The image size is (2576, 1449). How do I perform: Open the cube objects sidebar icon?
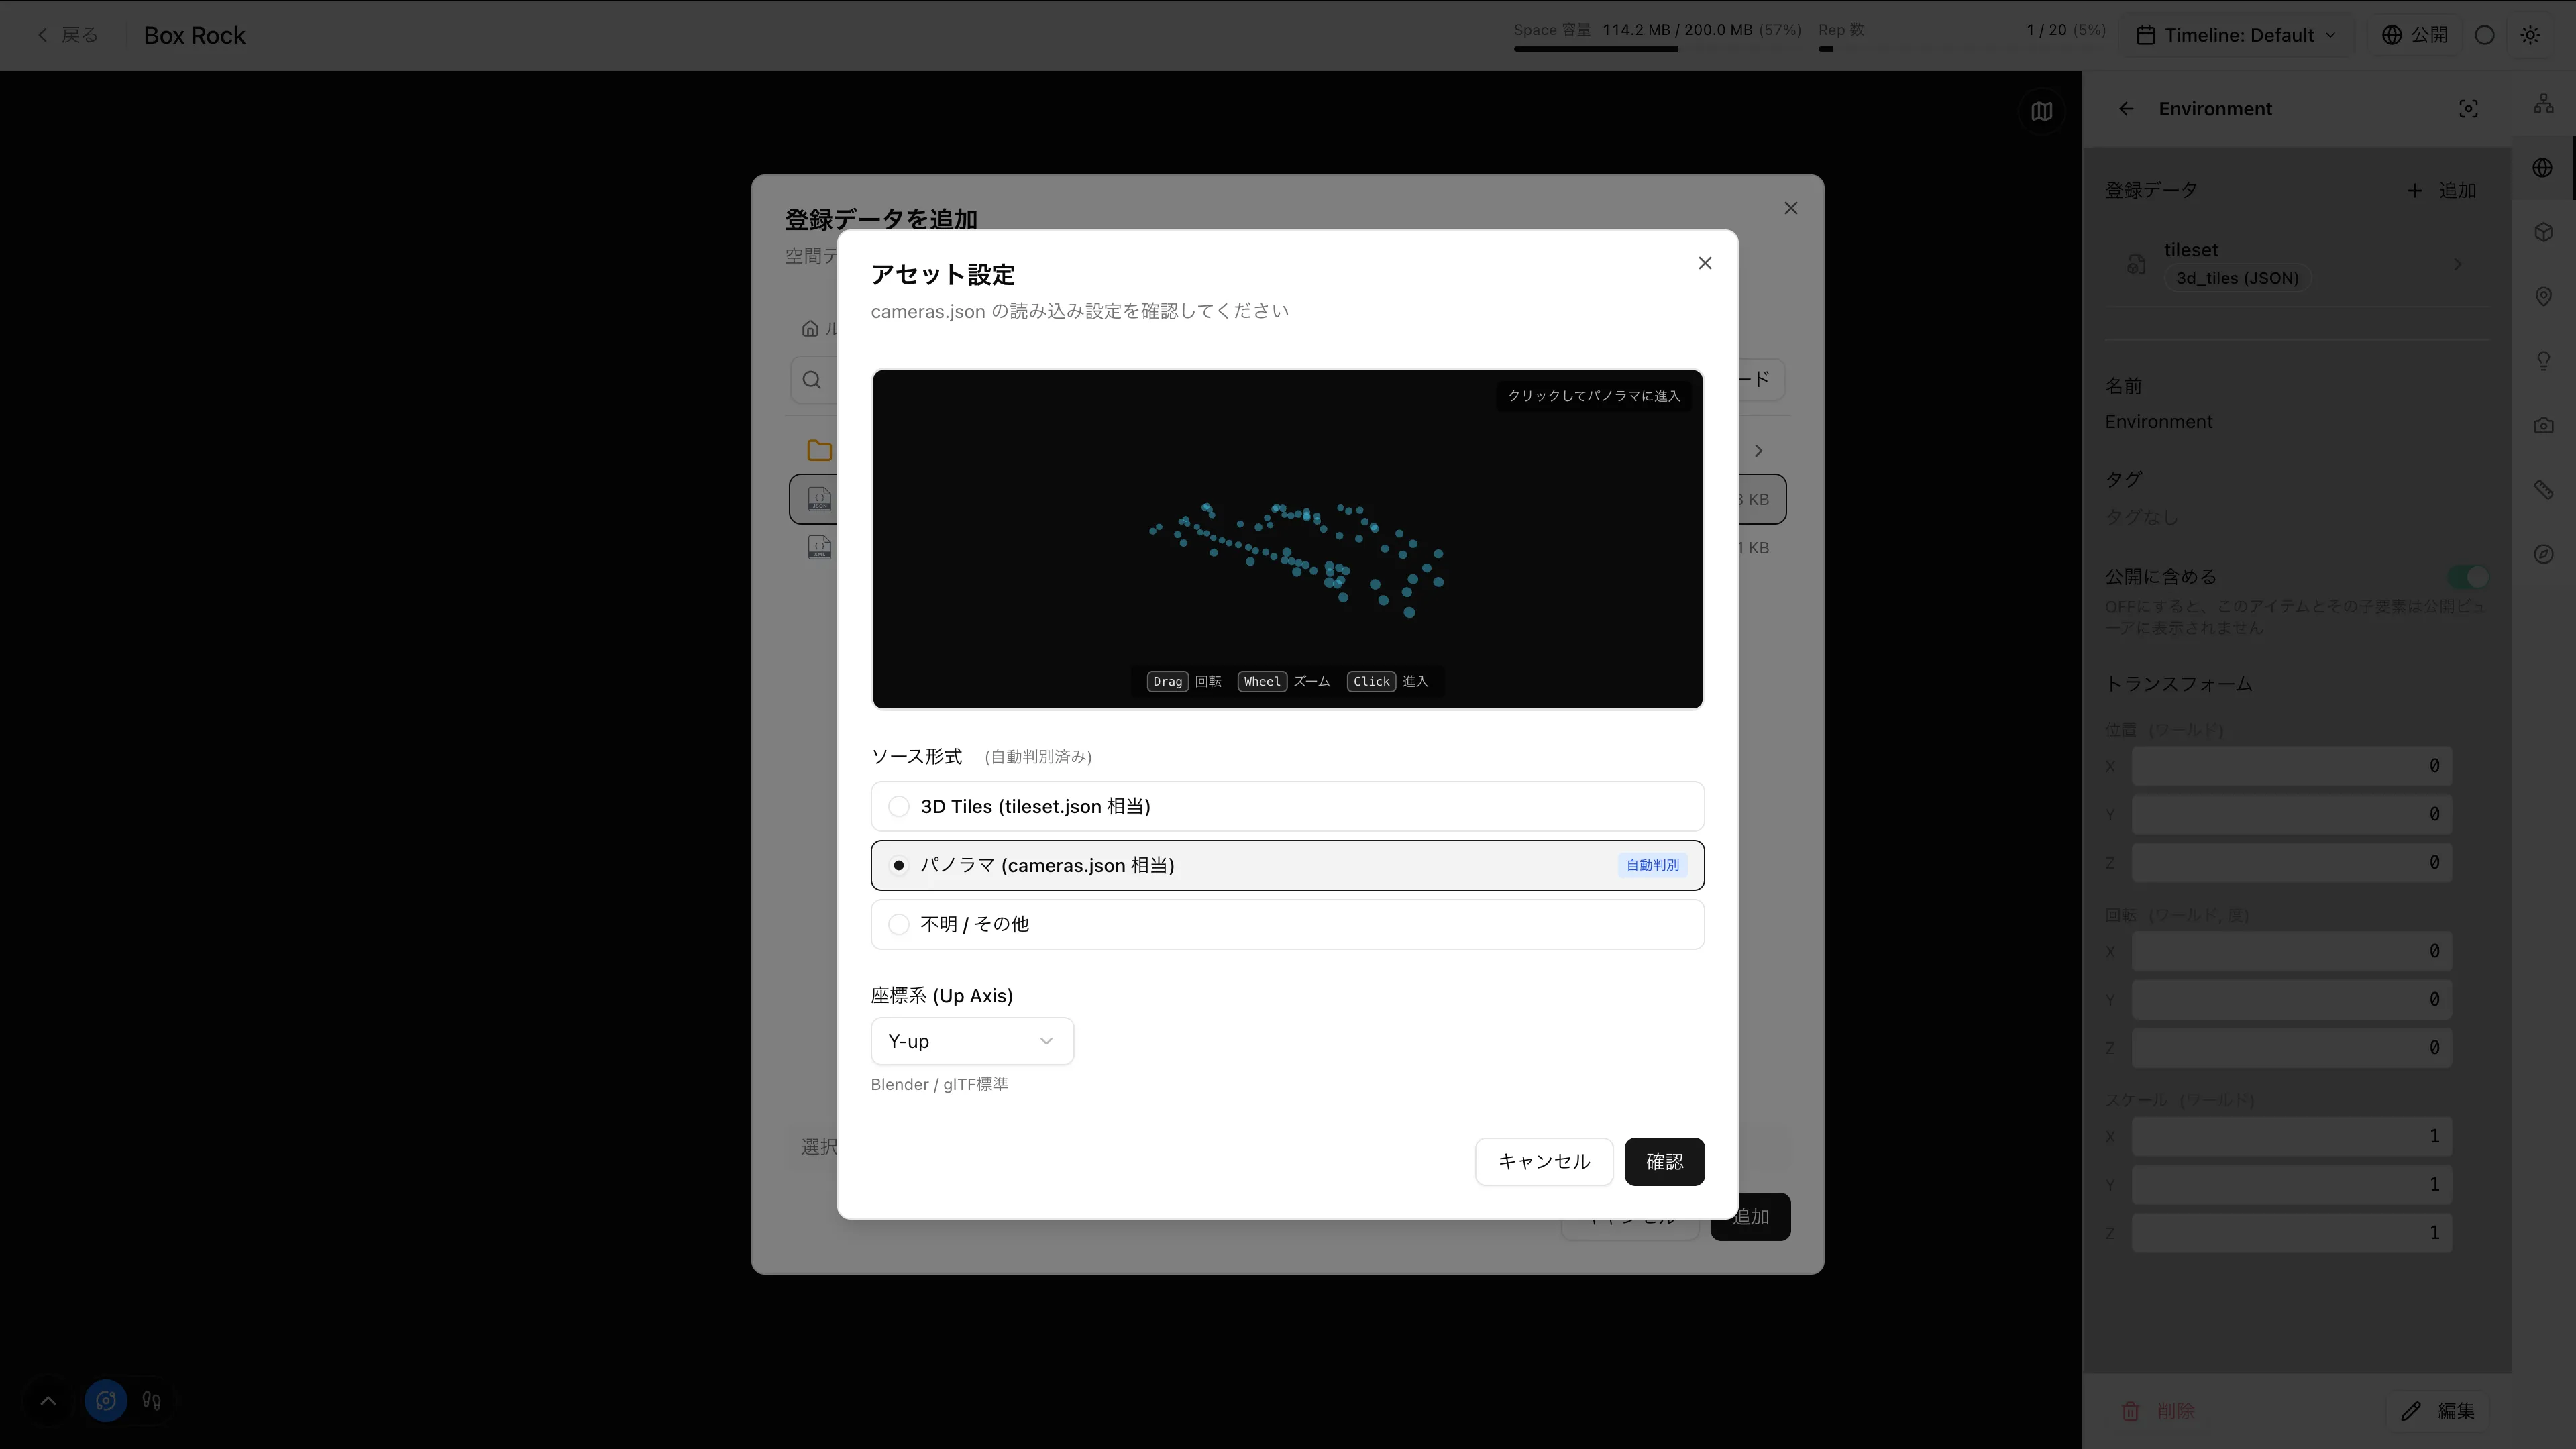(2544, 232)
